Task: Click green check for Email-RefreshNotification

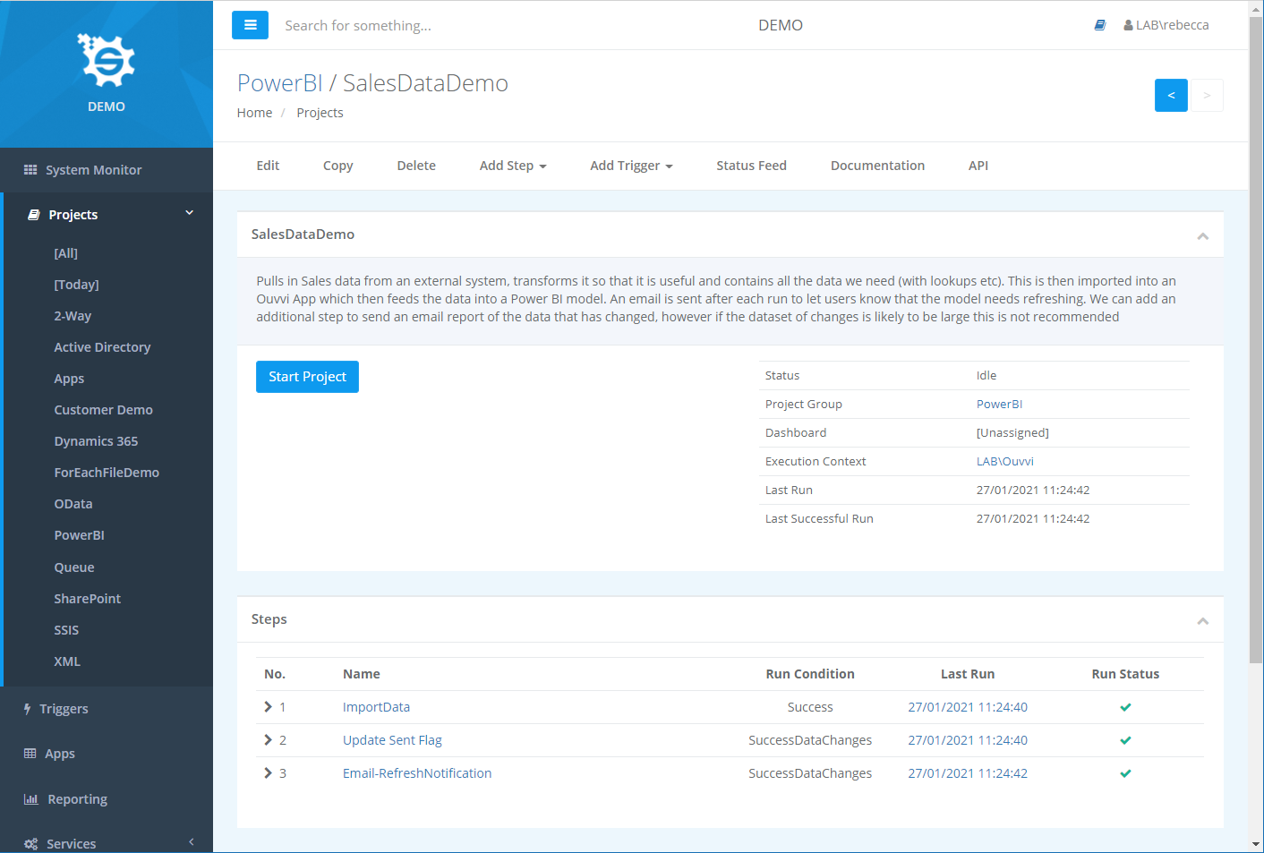Action: tap(1125, 773)
